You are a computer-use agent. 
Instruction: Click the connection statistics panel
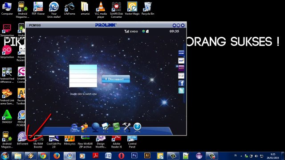83,76
